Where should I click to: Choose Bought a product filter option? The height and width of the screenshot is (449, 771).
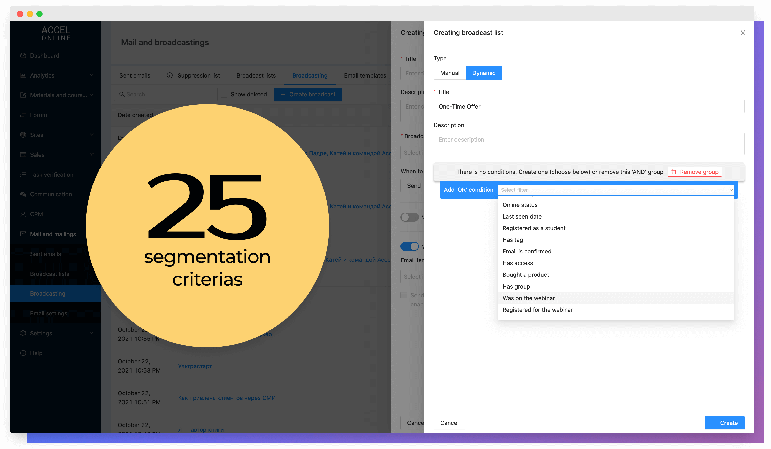point(616,275)
